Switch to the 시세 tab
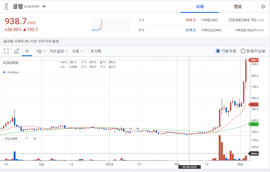The height and width of the screenshot is (172, 270). point(200,7)
